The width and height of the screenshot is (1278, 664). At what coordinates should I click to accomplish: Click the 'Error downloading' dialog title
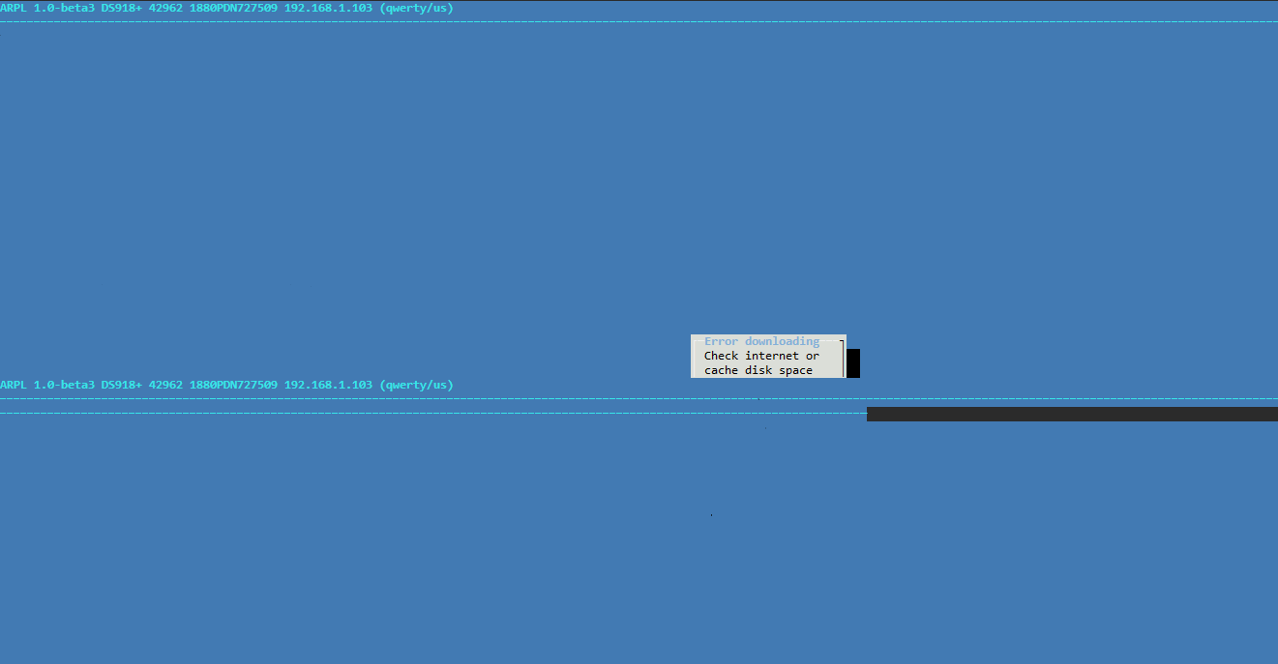pyautogui.click(x=761, y=341)
